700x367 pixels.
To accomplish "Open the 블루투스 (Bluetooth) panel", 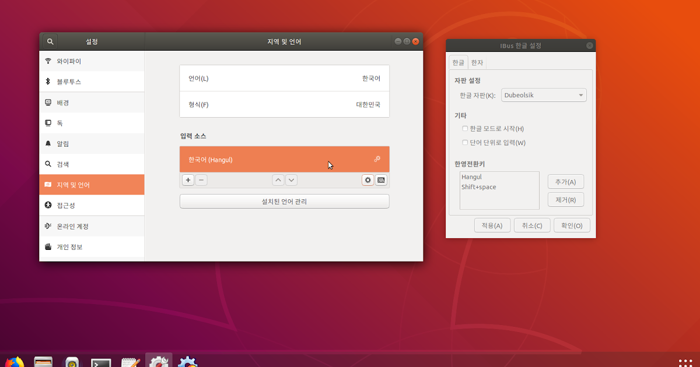I will 92,82.
